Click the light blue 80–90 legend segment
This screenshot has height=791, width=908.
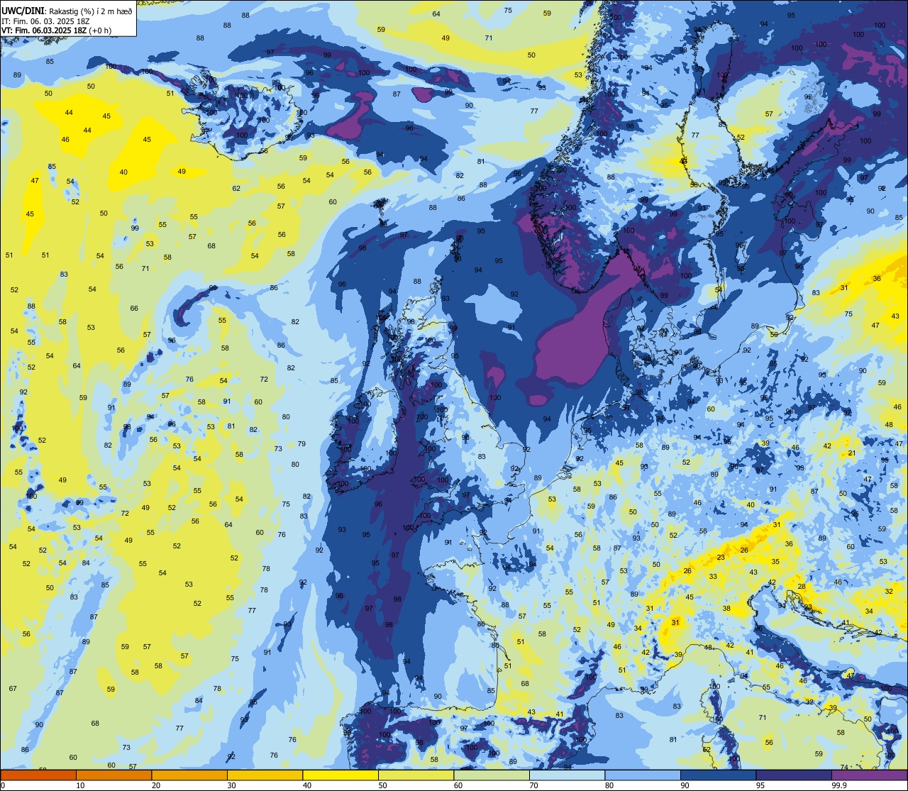pyautogui.click(x=643, y=775)
